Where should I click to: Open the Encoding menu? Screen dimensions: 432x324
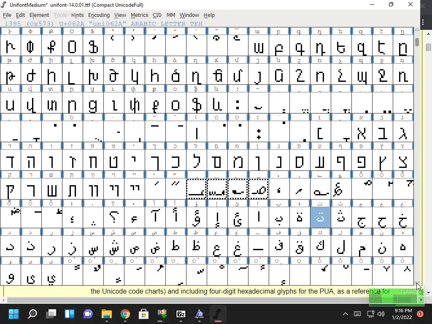[99, 15]
